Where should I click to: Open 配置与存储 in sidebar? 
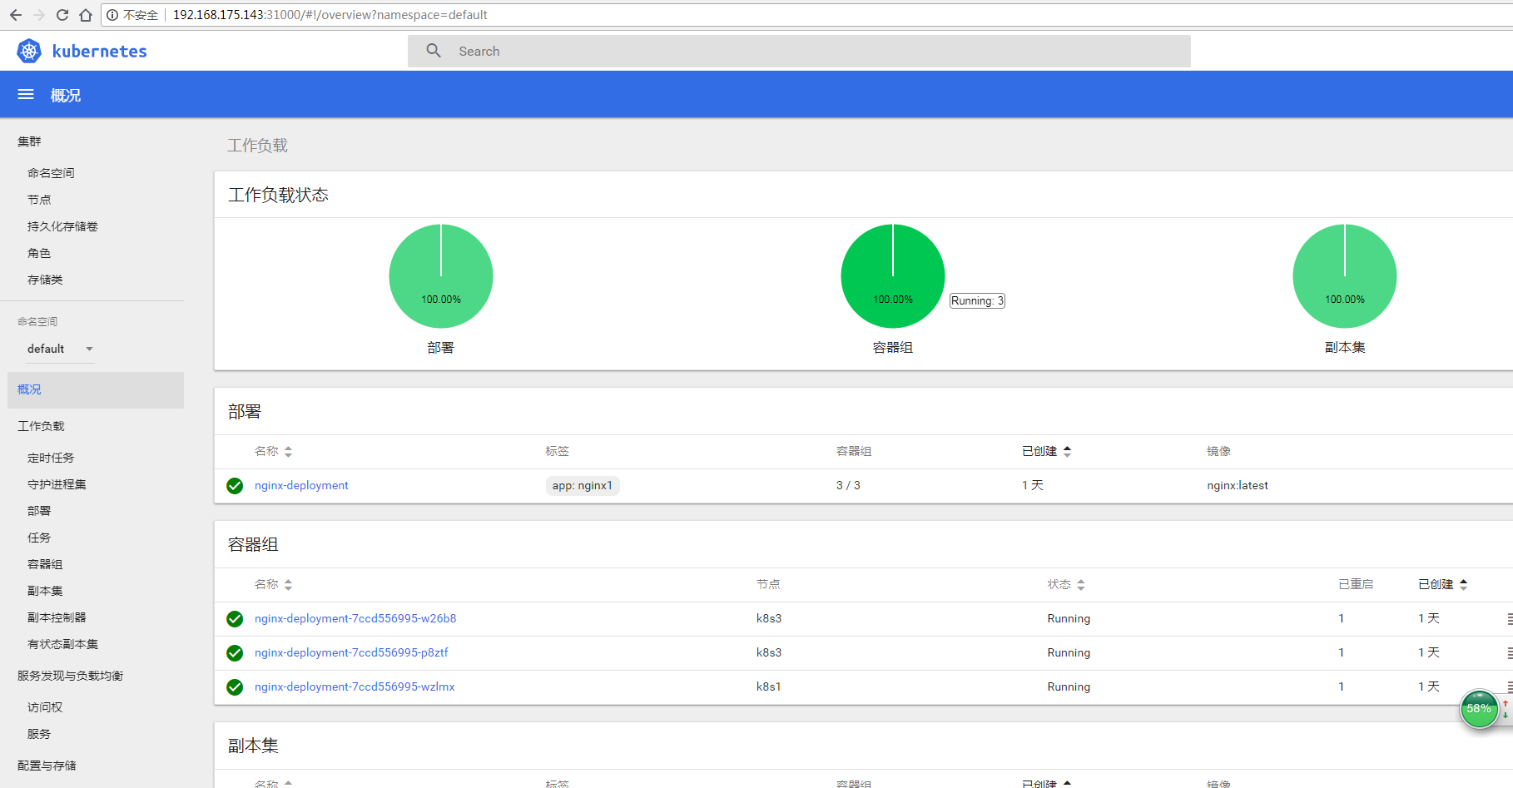pos(47,766)
